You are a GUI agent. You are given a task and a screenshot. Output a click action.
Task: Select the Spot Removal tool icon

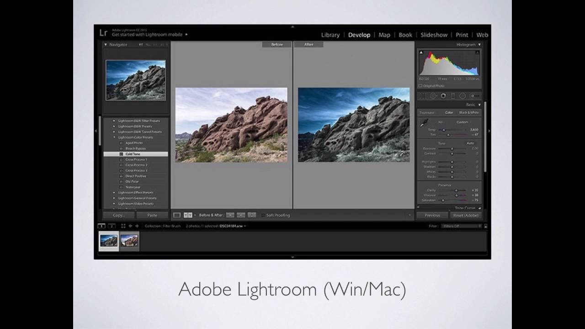pyautogui.click(x=433, y=96)
